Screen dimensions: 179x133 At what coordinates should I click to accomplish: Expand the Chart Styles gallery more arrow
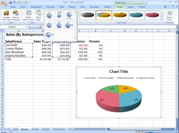[162, 19]
